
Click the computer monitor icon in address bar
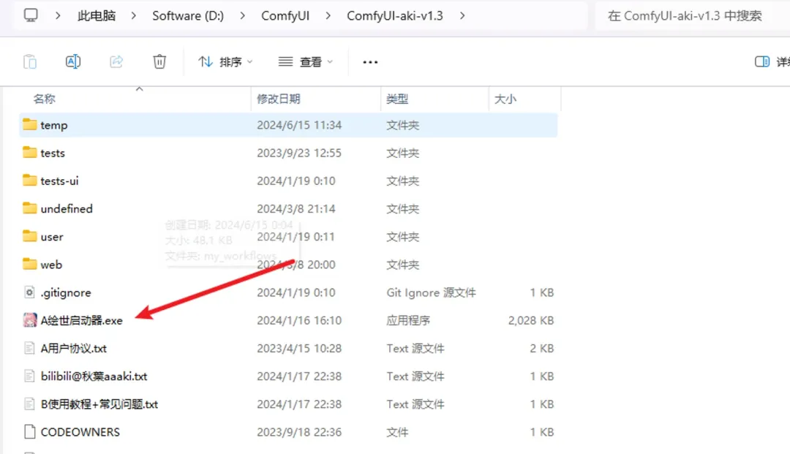30,15
